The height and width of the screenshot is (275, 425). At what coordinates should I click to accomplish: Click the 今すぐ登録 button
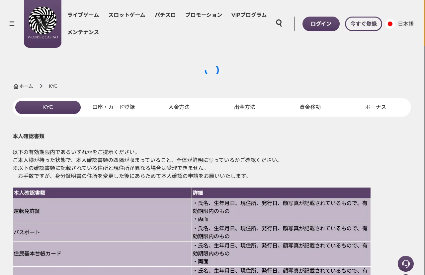[364, 24]
